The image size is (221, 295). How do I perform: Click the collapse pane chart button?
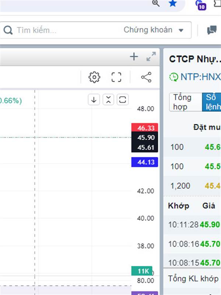(x=108, y=100)
